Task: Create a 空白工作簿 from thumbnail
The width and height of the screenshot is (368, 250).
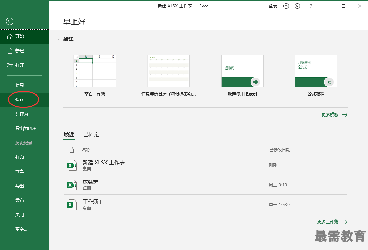Action: point(95,71)
